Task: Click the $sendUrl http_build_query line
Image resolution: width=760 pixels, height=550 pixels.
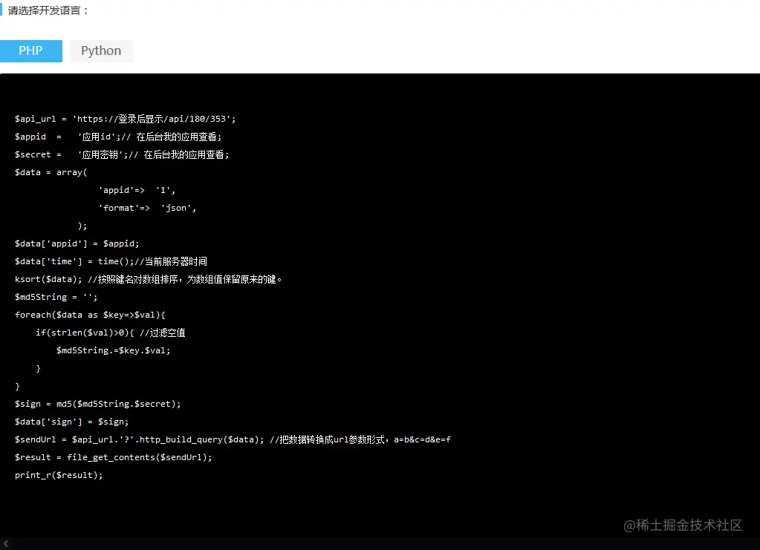Action: [x=233, y=439]
